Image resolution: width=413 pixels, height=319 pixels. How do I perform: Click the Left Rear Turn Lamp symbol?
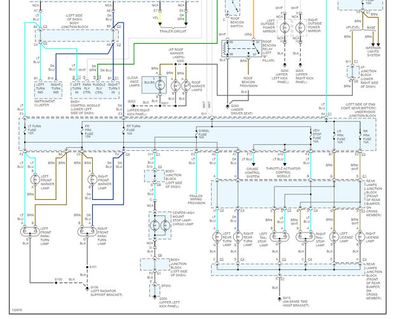pos(217,237)
